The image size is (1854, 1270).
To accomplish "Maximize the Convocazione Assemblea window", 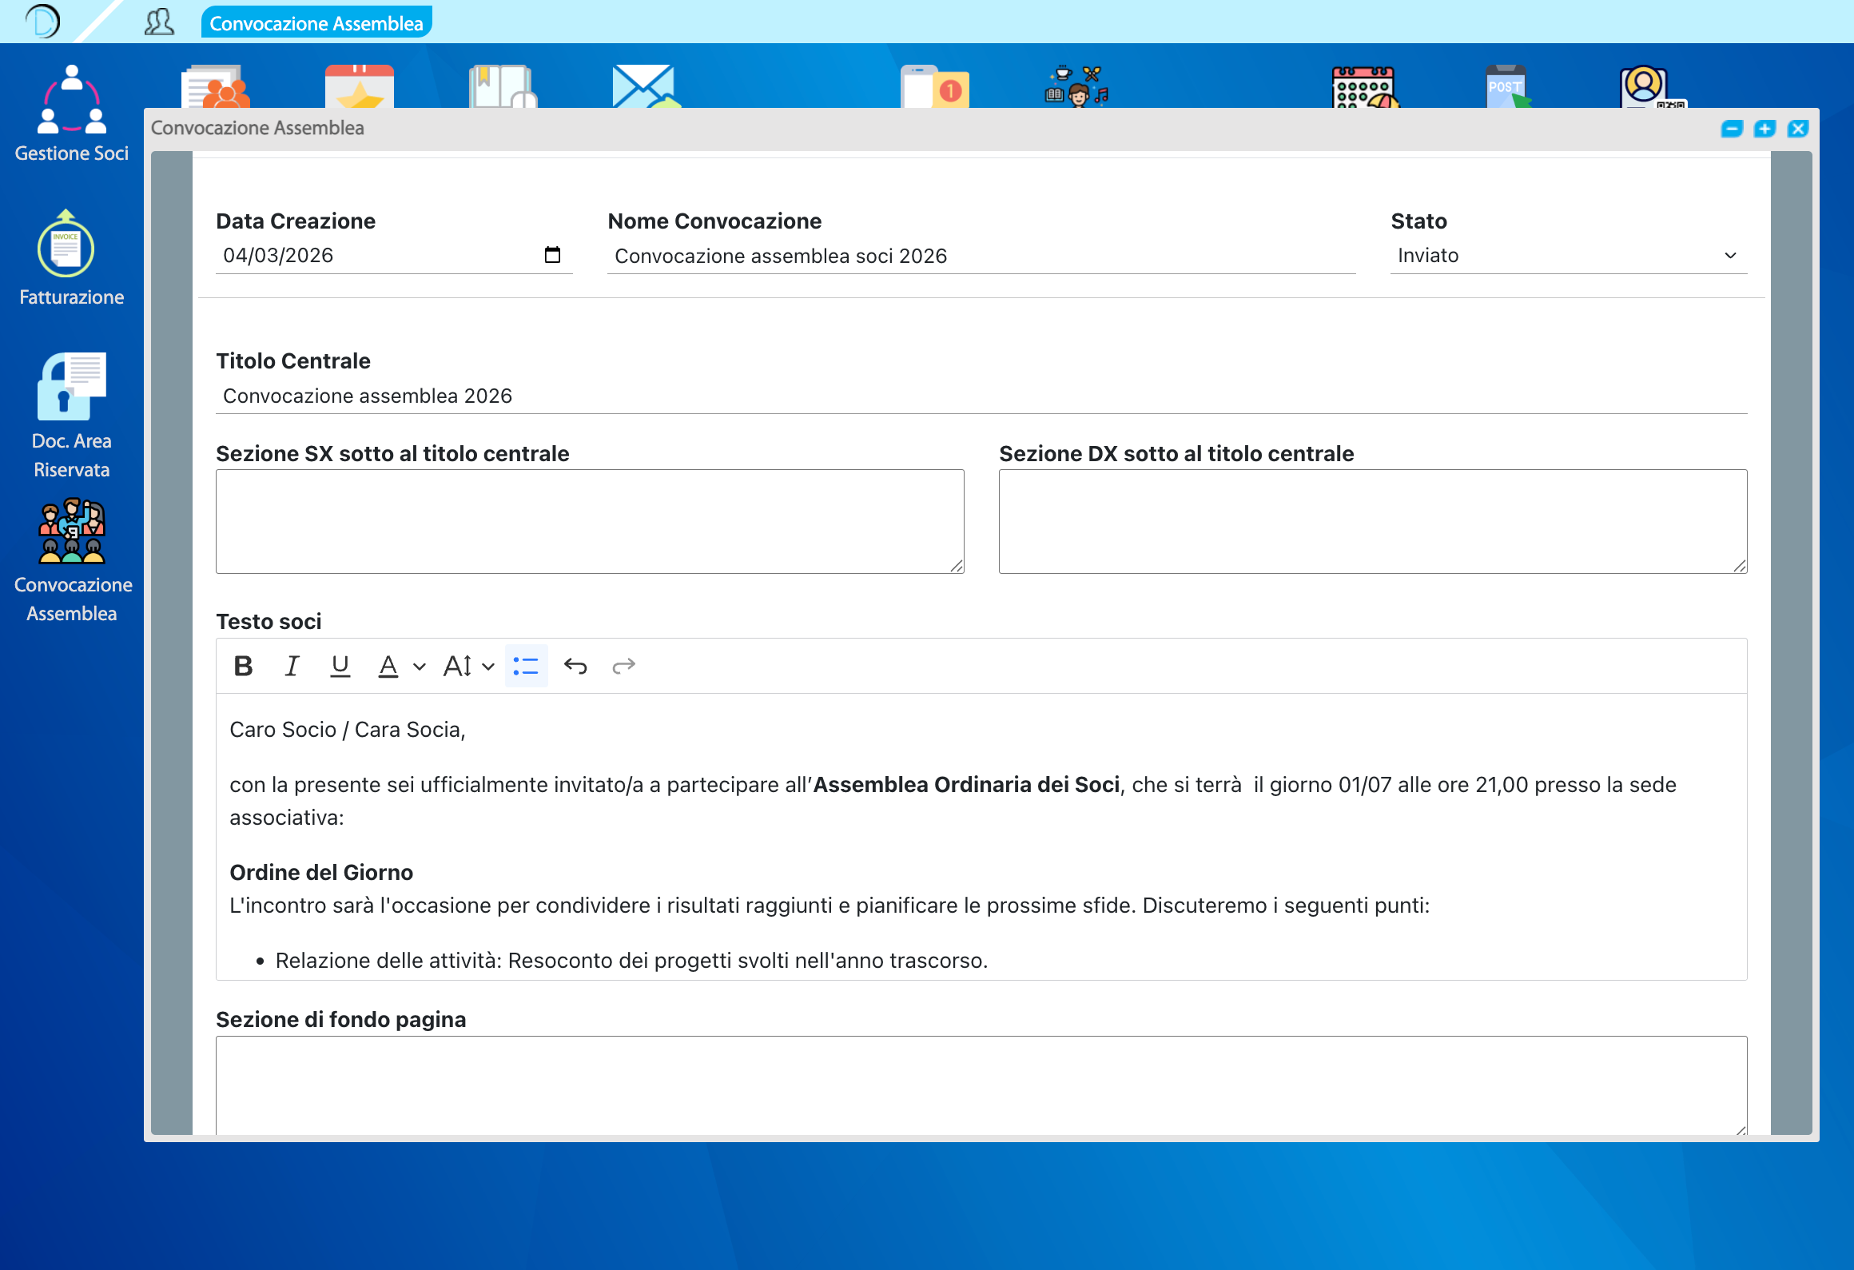I will [x=1764, y=129].
